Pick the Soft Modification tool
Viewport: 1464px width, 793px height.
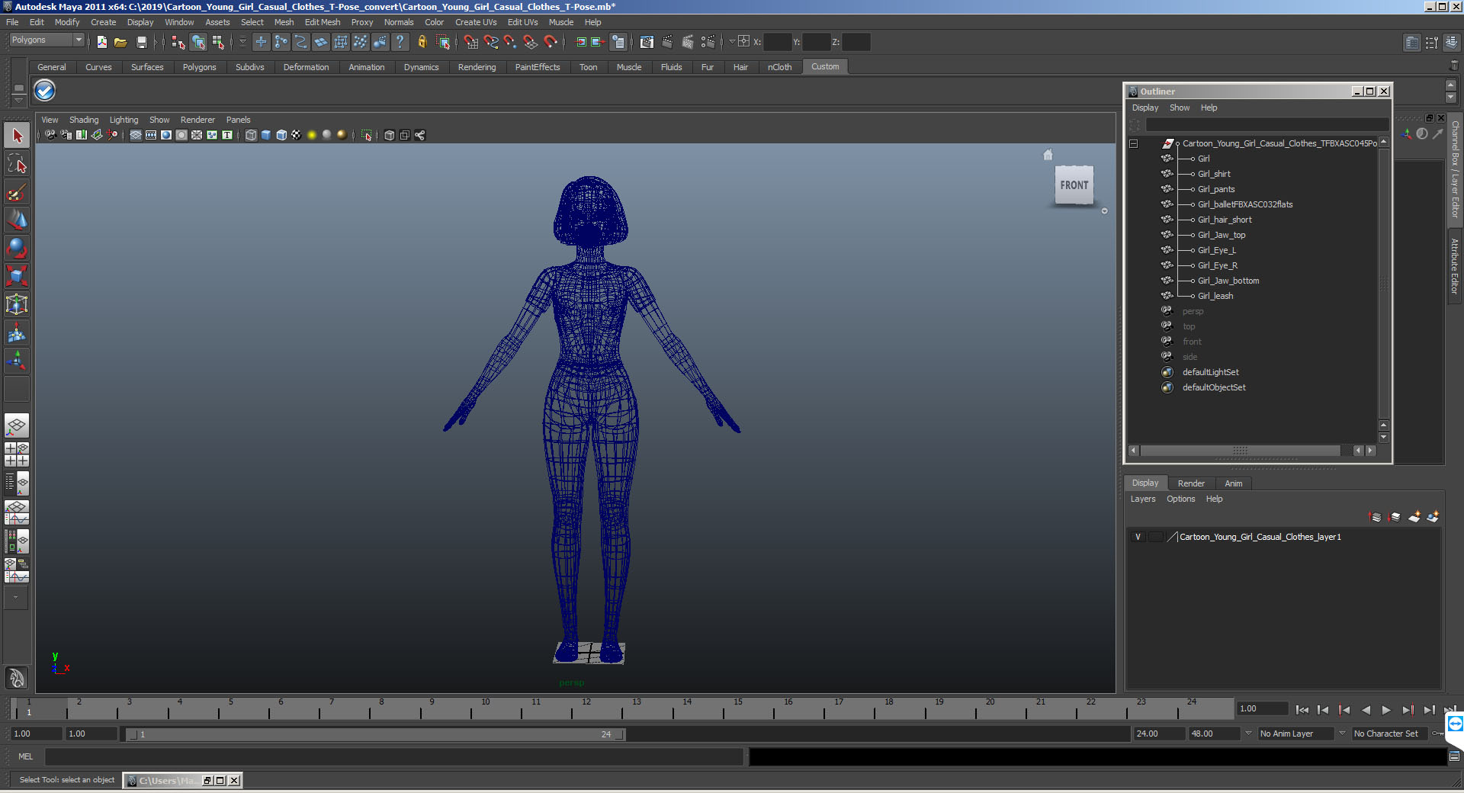pos(17,332)
